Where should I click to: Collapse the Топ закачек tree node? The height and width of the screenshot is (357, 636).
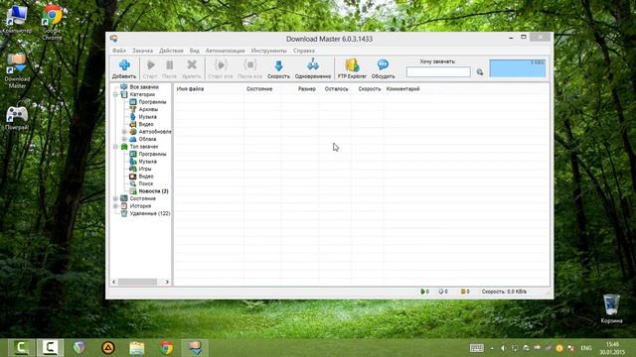[115, 147]
